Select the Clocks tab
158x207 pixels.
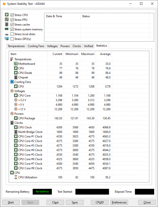[x=77, y=46]
